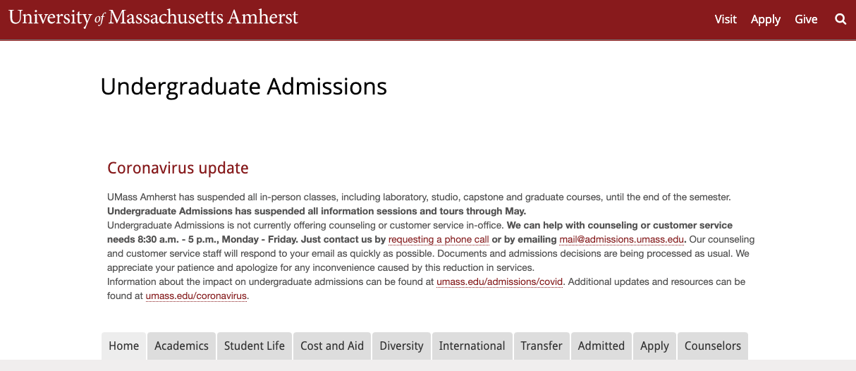Switch to the Transfer tab
Screen dimensions: 856x371
tap(542, 346)
